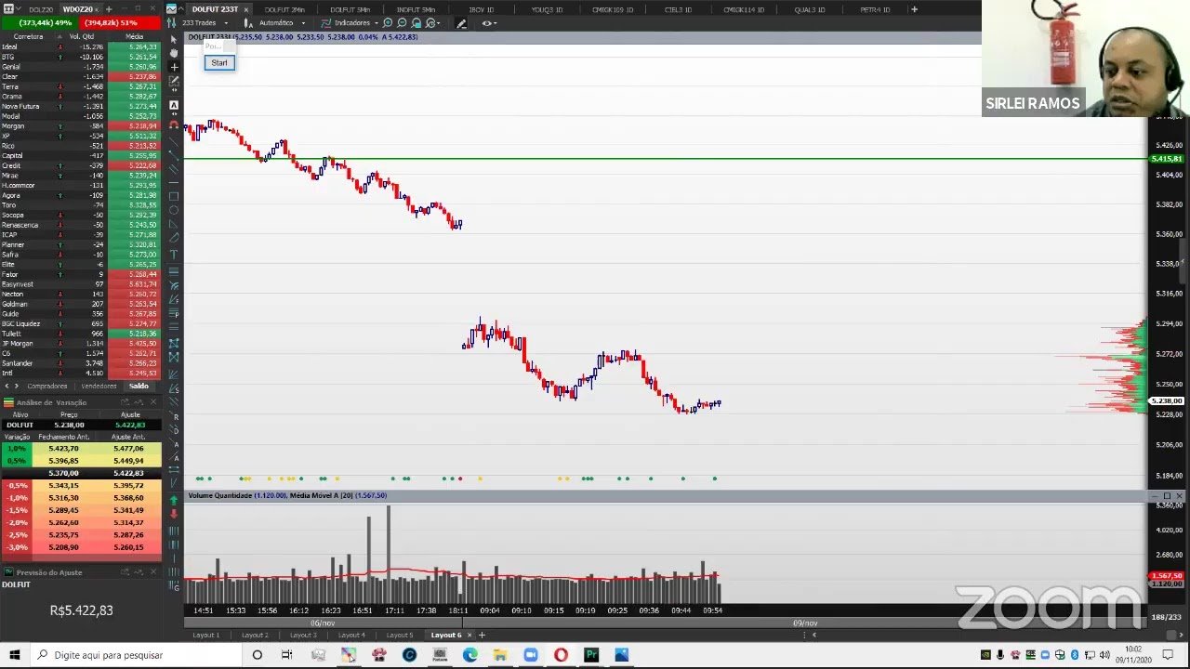Screen dimensions: 1190x669
Task: Select the Ideal broker row
Action: coord(81,46)
